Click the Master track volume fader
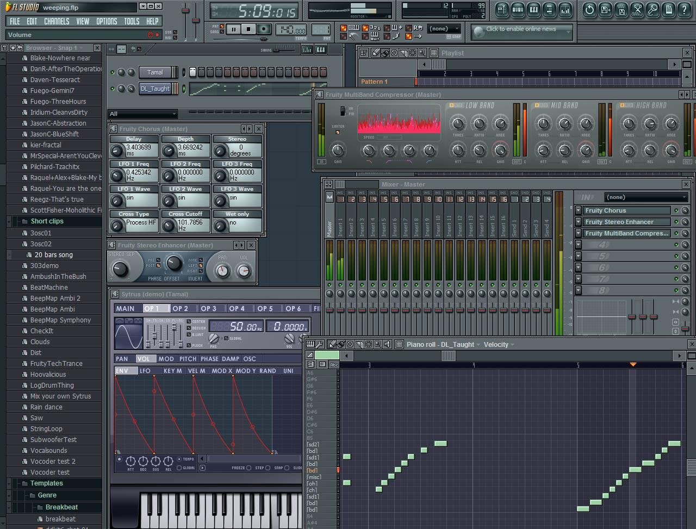Viewport: 696px width, 529px height. pos(330,310)
